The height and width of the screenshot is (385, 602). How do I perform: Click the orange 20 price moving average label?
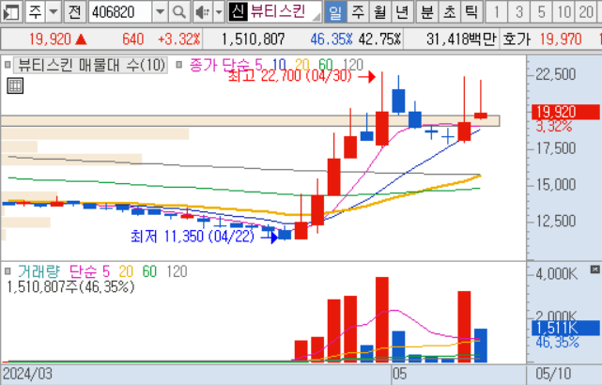coord(302,65)
